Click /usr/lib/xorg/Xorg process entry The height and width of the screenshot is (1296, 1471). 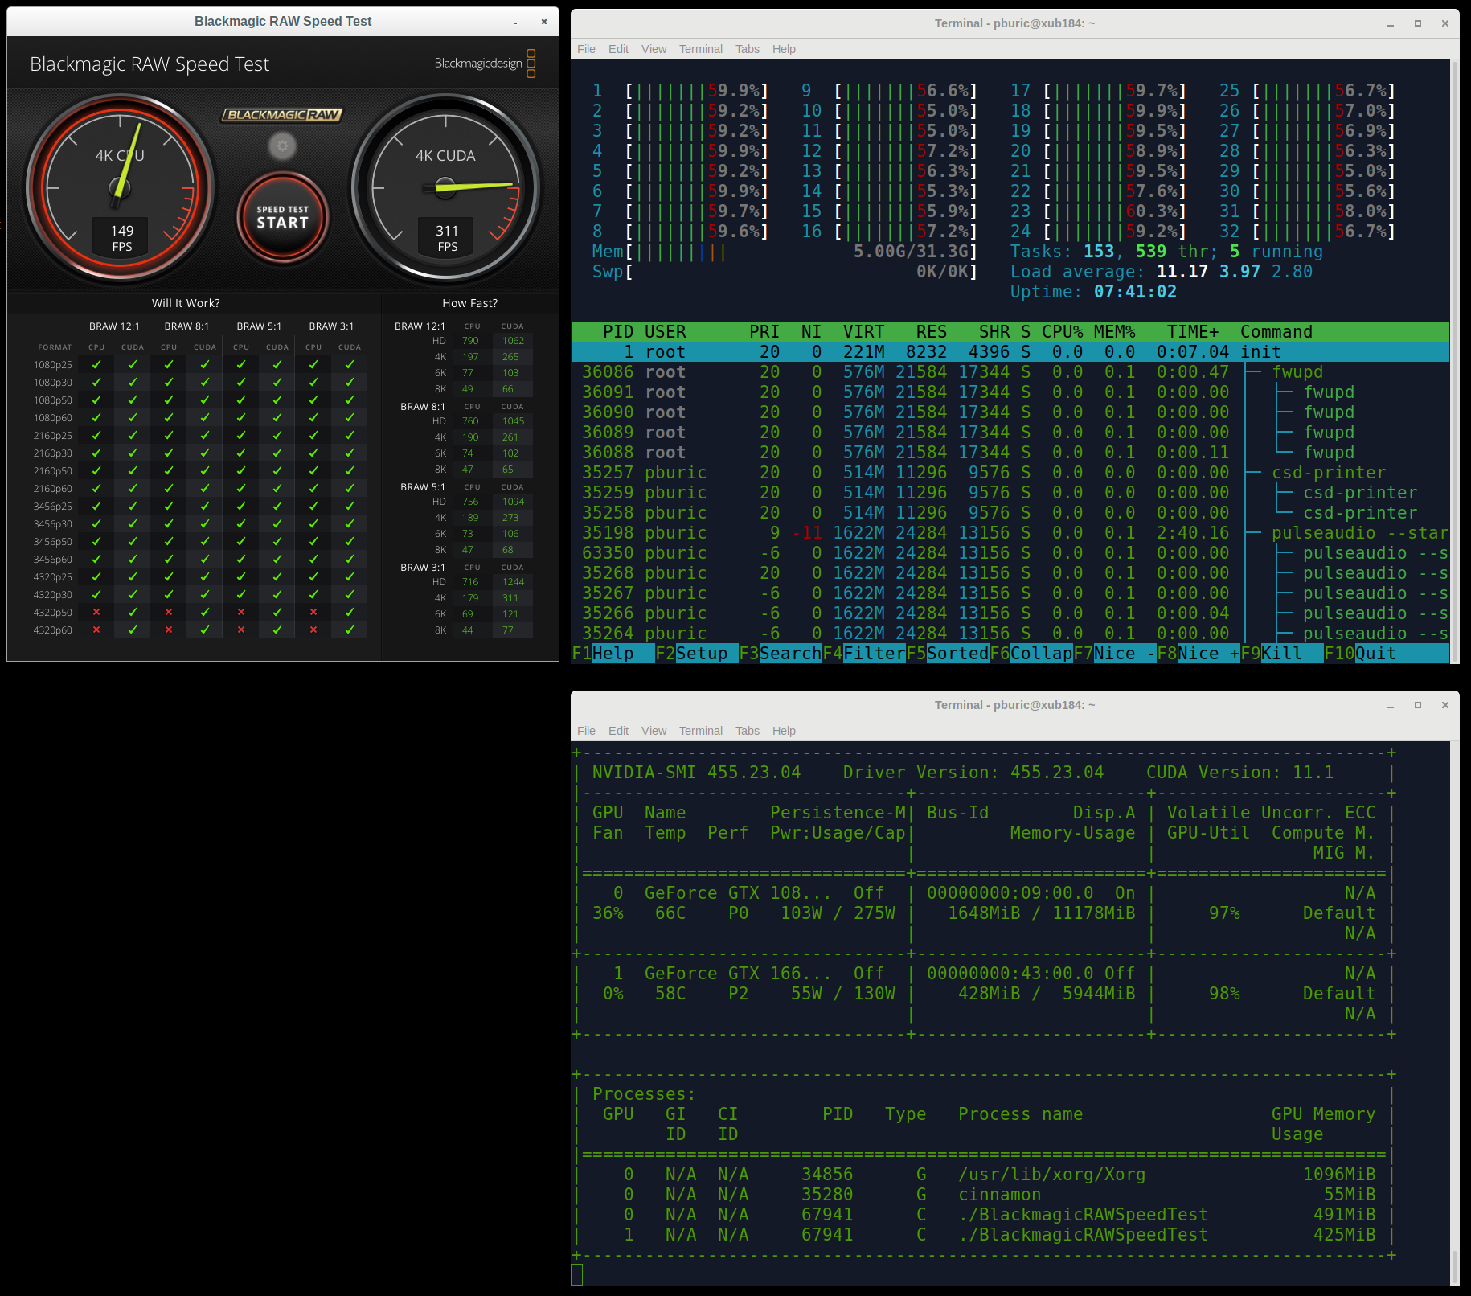(x=1051, y=1175)
